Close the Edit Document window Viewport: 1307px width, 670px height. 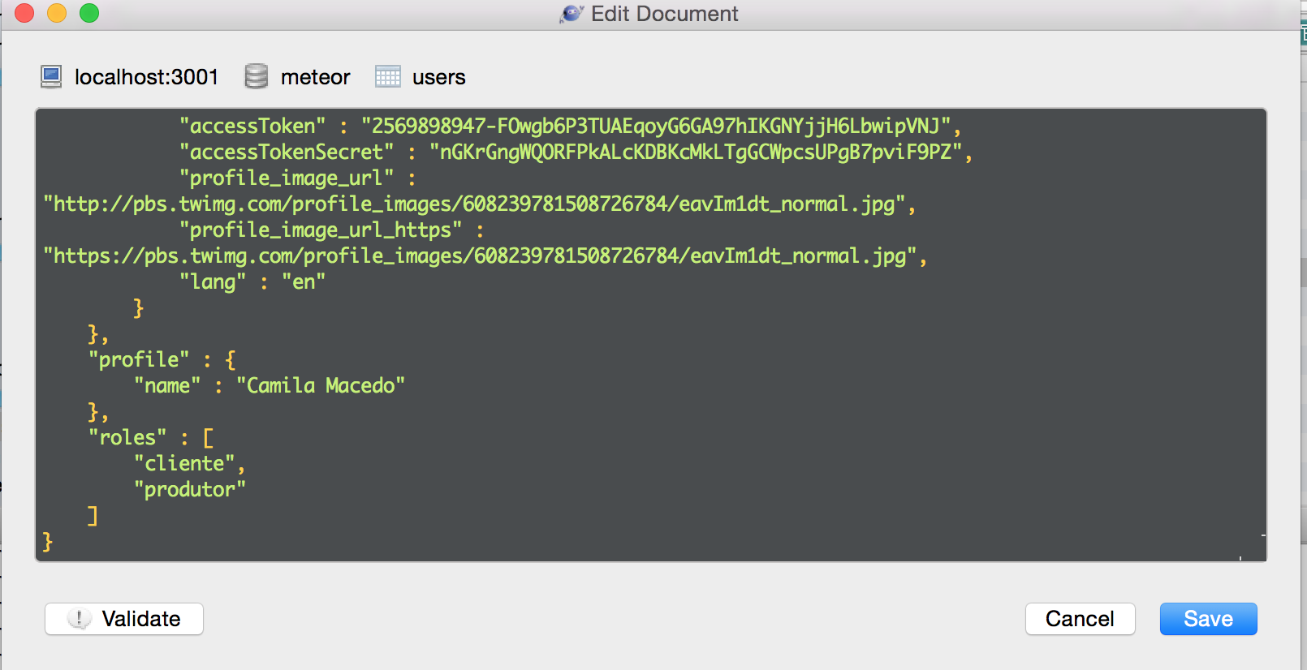pos(24,14)
